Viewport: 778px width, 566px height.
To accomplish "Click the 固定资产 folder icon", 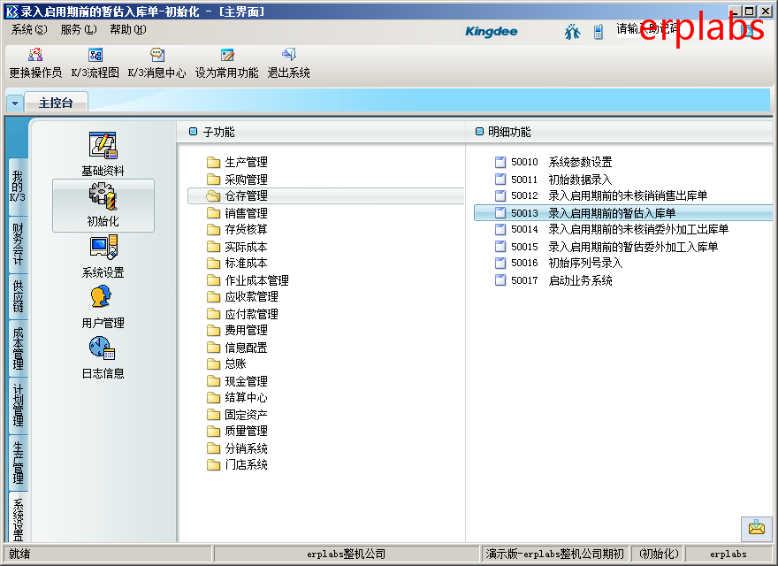I will click(x=213, y=414).
